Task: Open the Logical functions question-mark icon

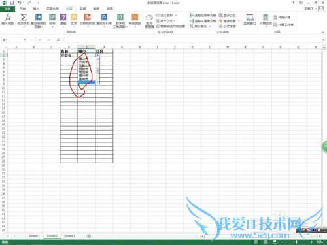Action: click(63, 20)
